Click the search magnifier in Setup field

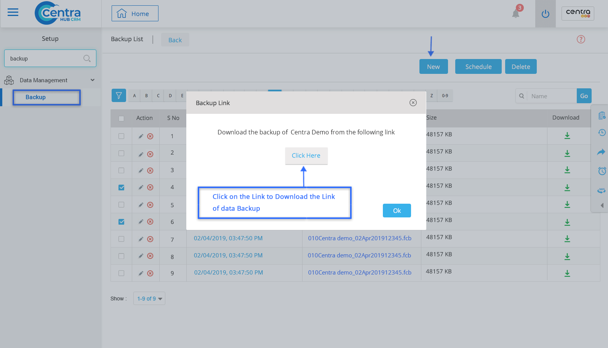[x=87, y=58]
